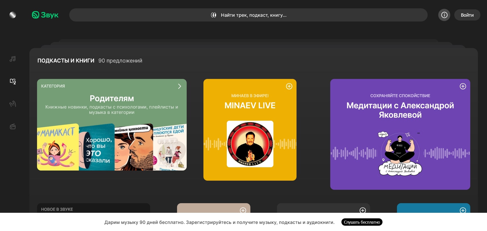The image size is (487, 231).
Task: Open the kids section bunny icon
Action: [x=13, y=104]
